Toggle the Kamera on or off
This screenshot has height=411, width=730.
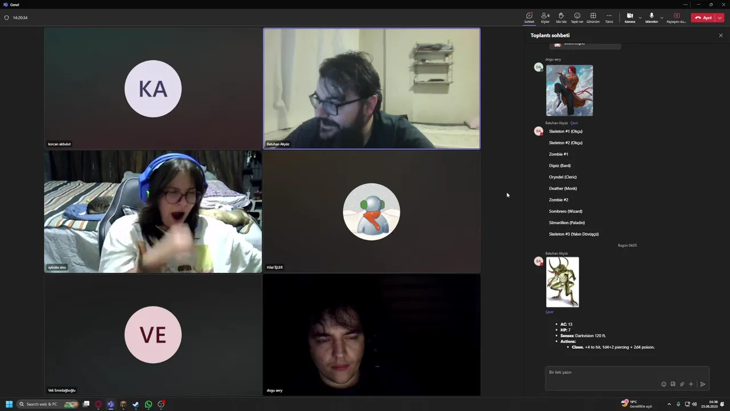click(630, 18)
